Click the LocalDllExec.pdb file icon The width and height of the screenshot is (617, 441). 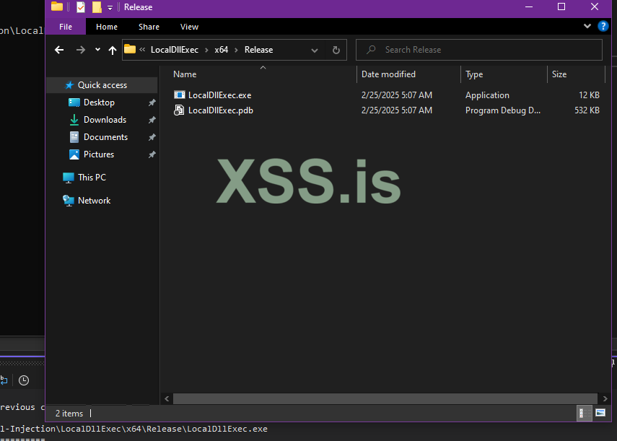pos(179,110)
